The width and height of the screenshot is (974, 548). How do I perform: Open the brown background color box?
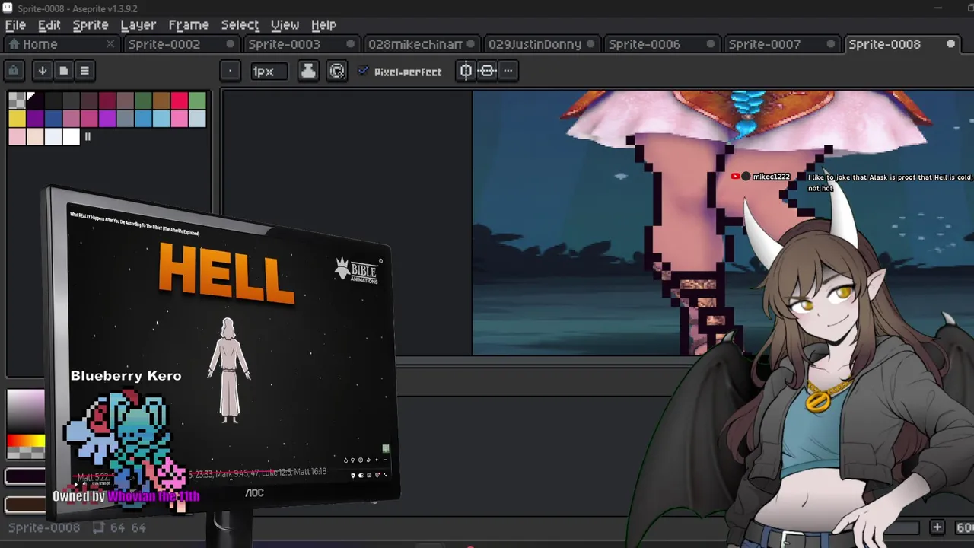[x=25, y=504]
